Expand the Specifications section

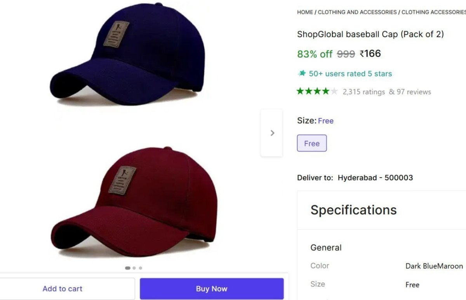coord(353,210)
